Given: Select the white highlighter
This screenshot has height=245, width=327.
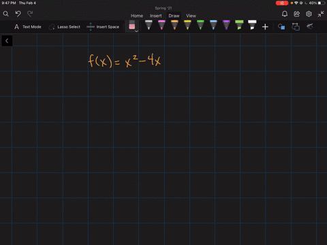Looking at the screenshot, I should [252, 25].
